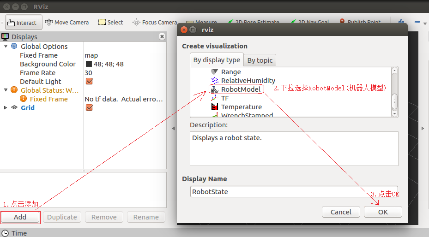Expand the Grid display item
Screen dimensions: 429x237
pyautogui.click(x=6, y=107)
